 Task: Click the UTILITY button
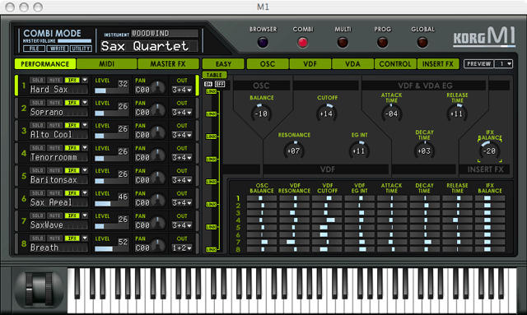(81, 49)
